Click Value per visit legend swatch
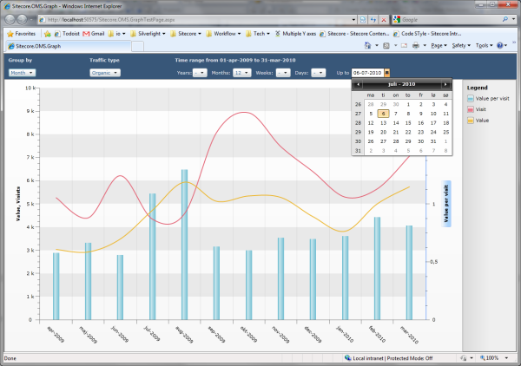The image size is (521, 366). [471, 99]
